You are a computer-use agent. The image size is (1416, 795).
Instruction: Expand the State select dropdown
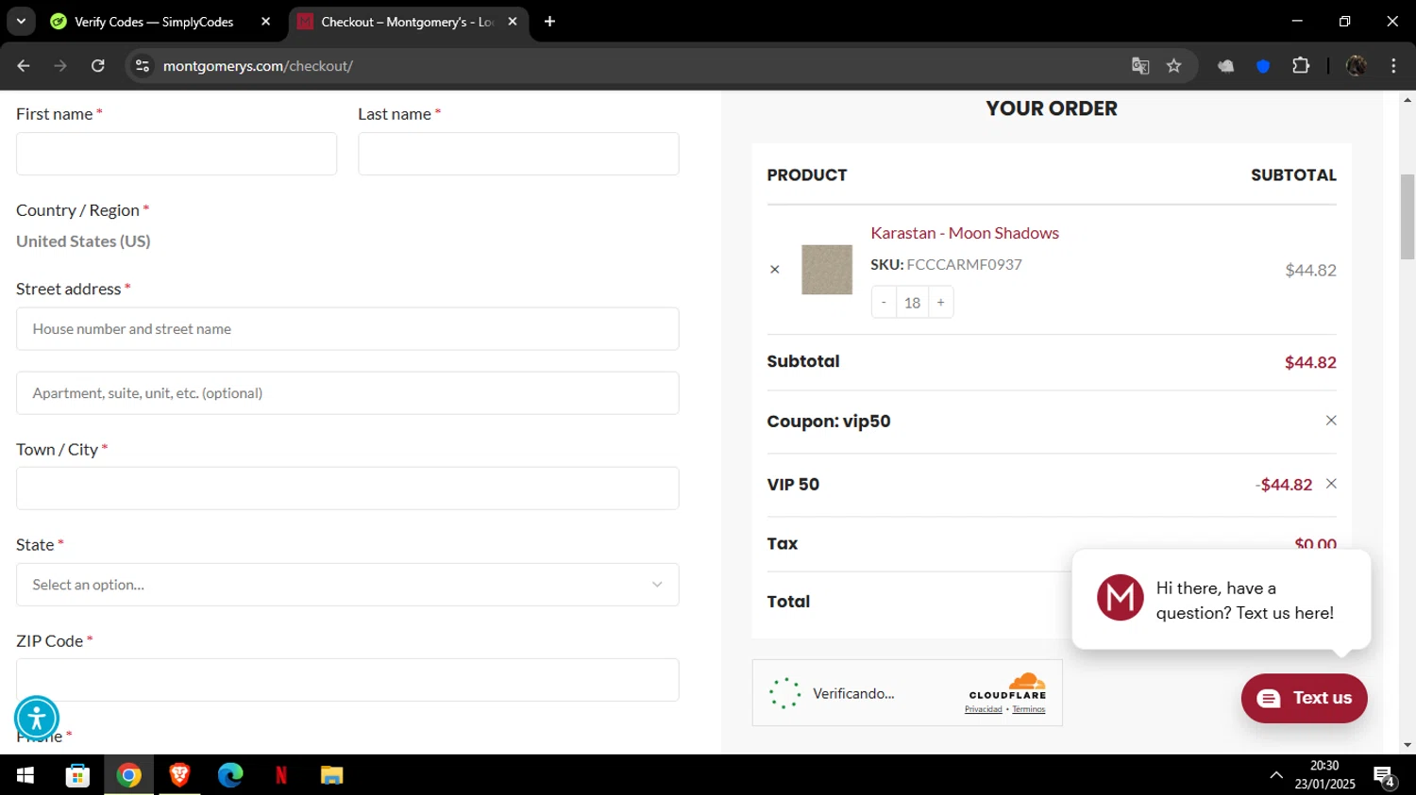[x=347, y=585]
